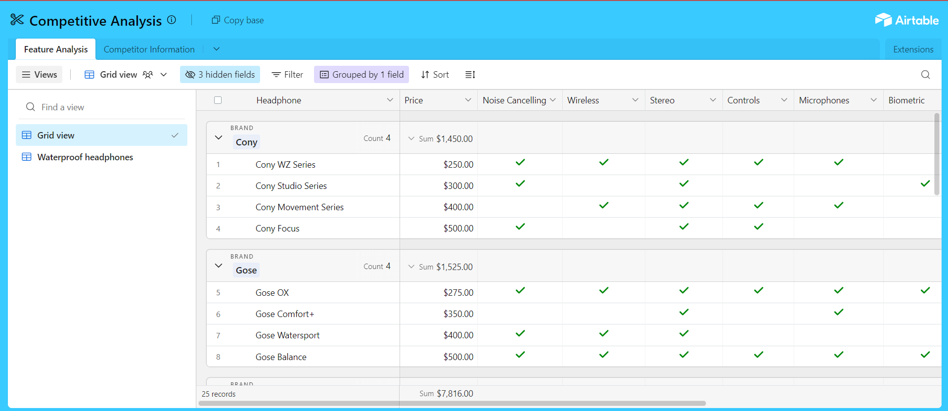Open Grouped by 1 field settings
The image size is (948, 411).
point(361,75)
